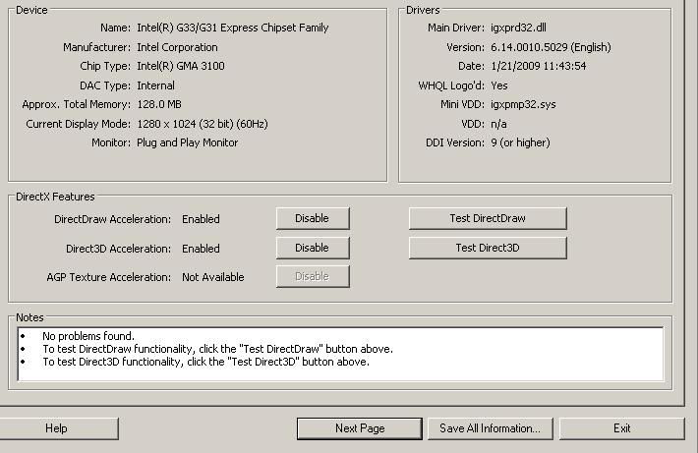Click the Approx. Total Memory 128.0 MB value
The height and width of the screenshot is (453, 698).
(x=158, y=104)
